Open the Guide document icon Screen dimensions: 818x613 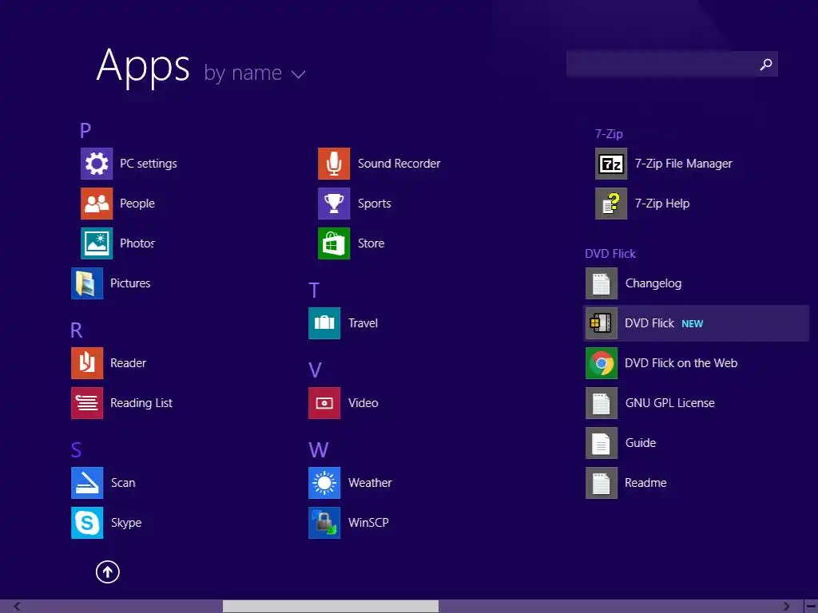point(602,443)
